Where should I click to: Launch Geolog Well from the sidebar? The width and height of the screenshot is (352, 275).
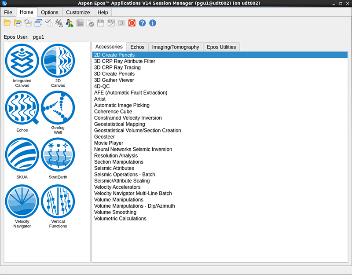point(58,108)
